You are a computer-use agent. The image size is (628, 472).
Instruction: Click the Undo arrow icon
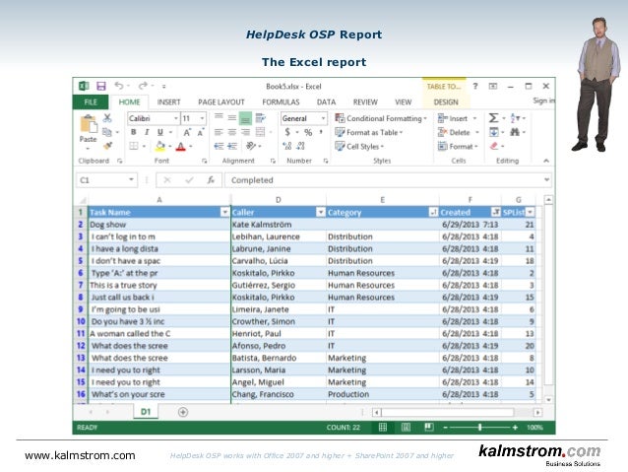119,86
